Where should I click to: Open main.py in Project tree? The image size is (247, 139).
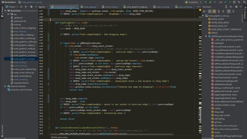(x=17, y=25)
